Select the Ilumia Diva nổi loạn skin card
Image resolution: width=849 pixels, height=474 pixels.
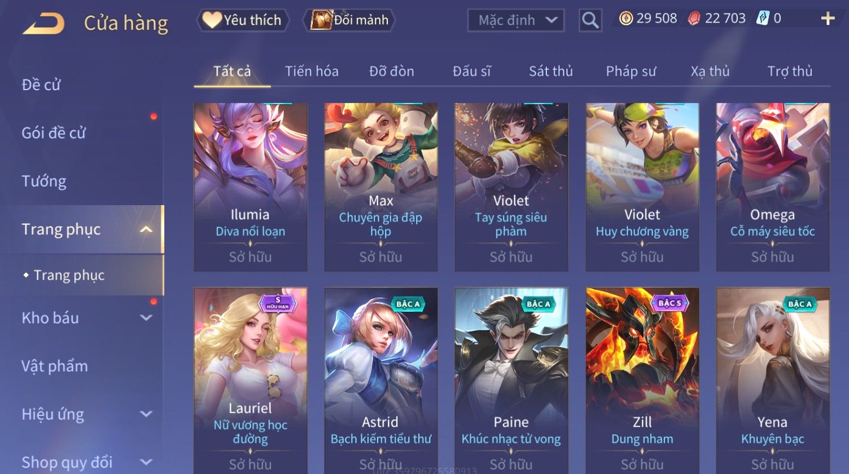click(x=251, y=187)
